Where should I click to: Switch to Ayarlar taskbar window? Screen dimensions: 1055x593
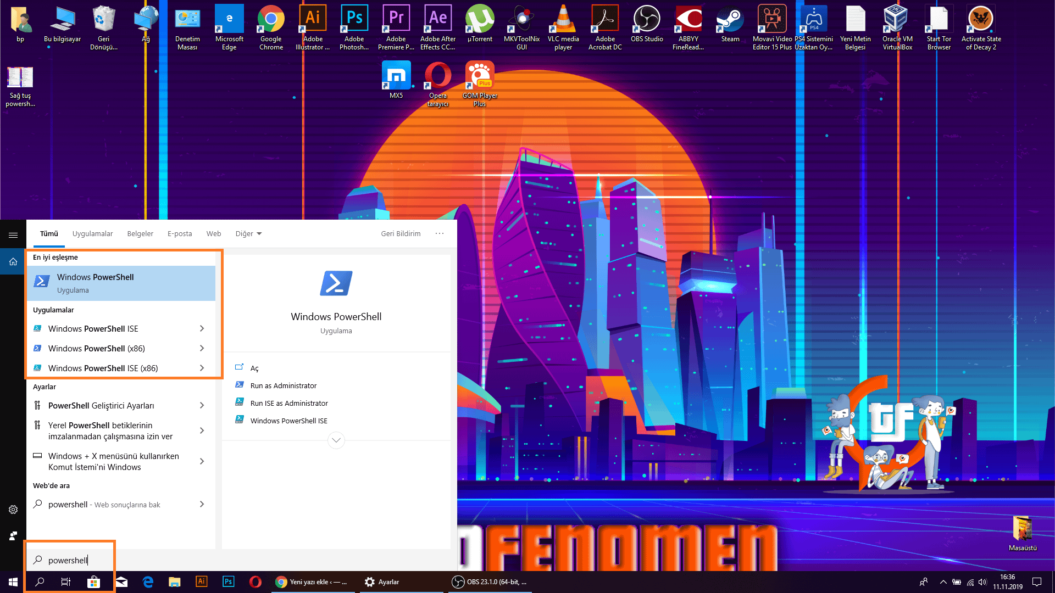pos(401,582)
